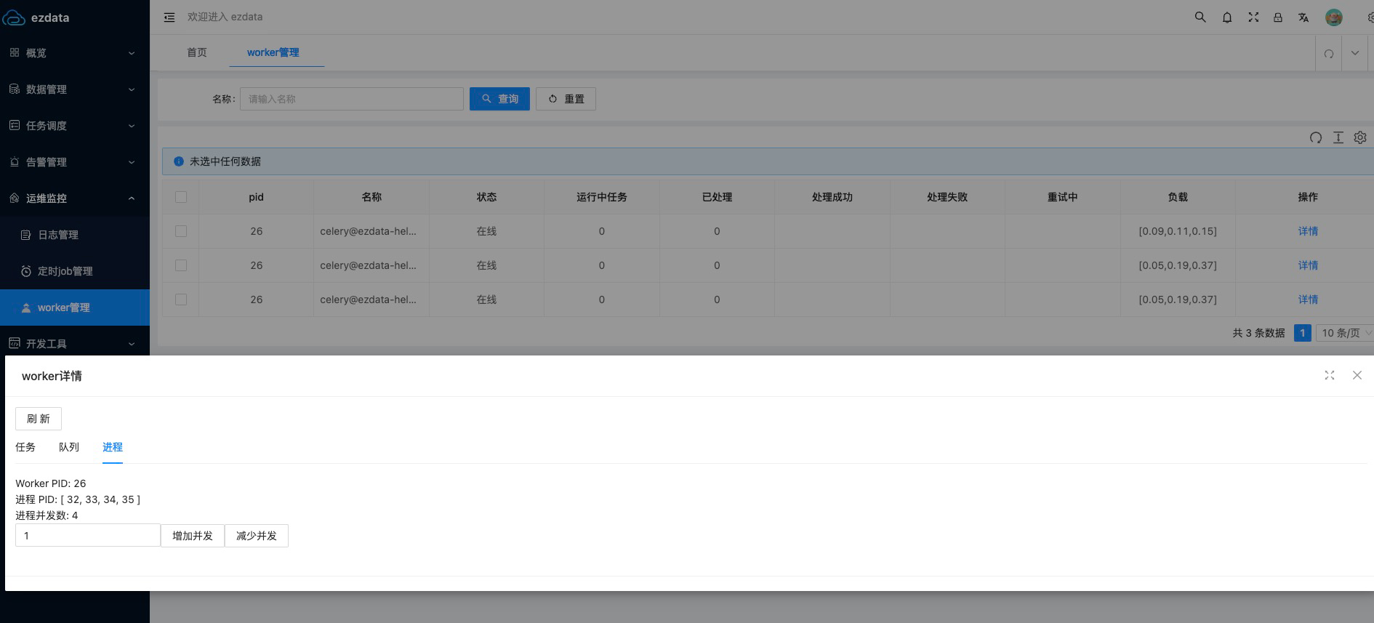The width and height of the screenshot is (1374, 623).
Task: Click the 运维监控 icon in the sidebar
Action: [15, 198]
